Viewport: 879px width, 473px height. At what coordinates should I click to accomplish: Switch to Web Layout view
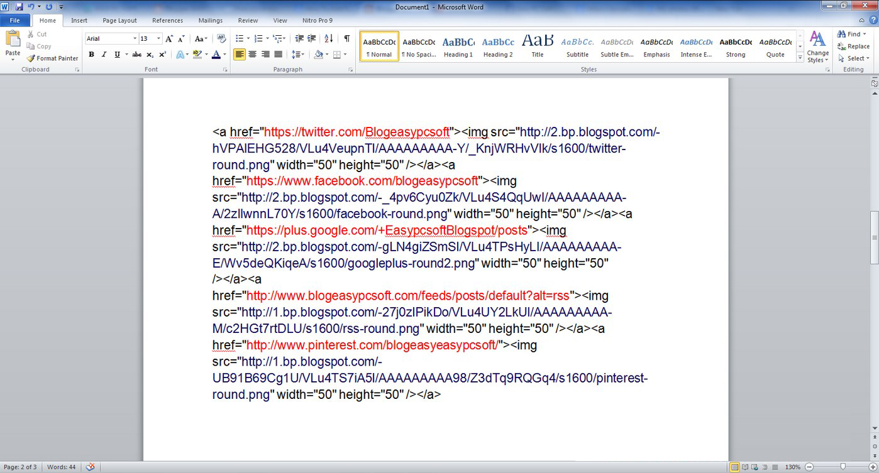click(755, 467)
